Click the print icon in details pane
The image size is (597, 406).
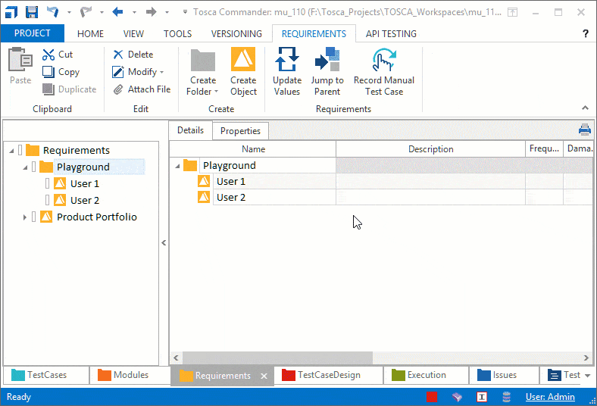584,130
